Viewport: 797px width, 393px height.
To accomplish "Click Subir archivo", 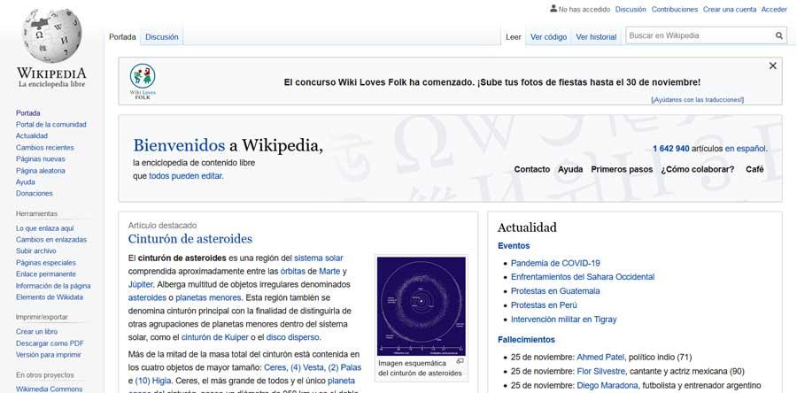I will [x=35, y=250].
